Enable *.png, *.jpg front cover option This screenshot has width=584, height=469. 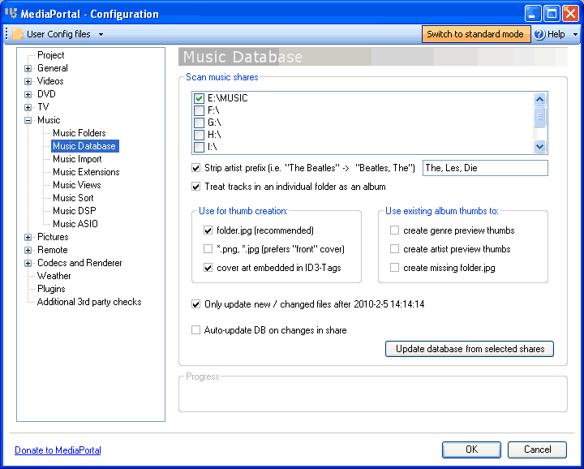click(x=208, y=249)
